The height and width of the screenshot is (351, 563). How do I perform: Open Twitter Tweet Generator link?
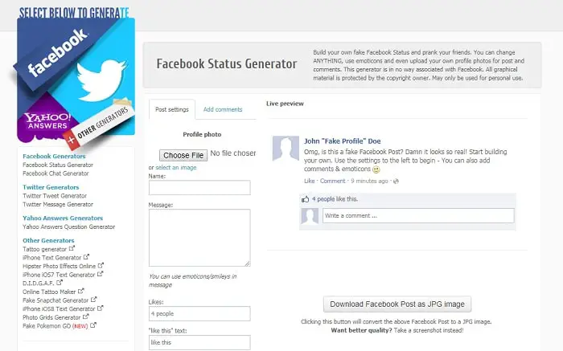(x=55, y=196)
